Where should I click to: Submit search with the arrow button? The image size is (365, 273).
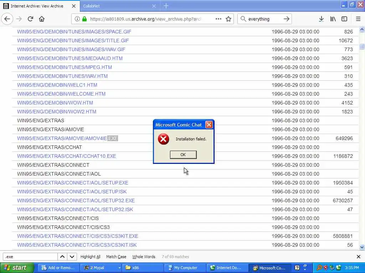pos(286,19)
